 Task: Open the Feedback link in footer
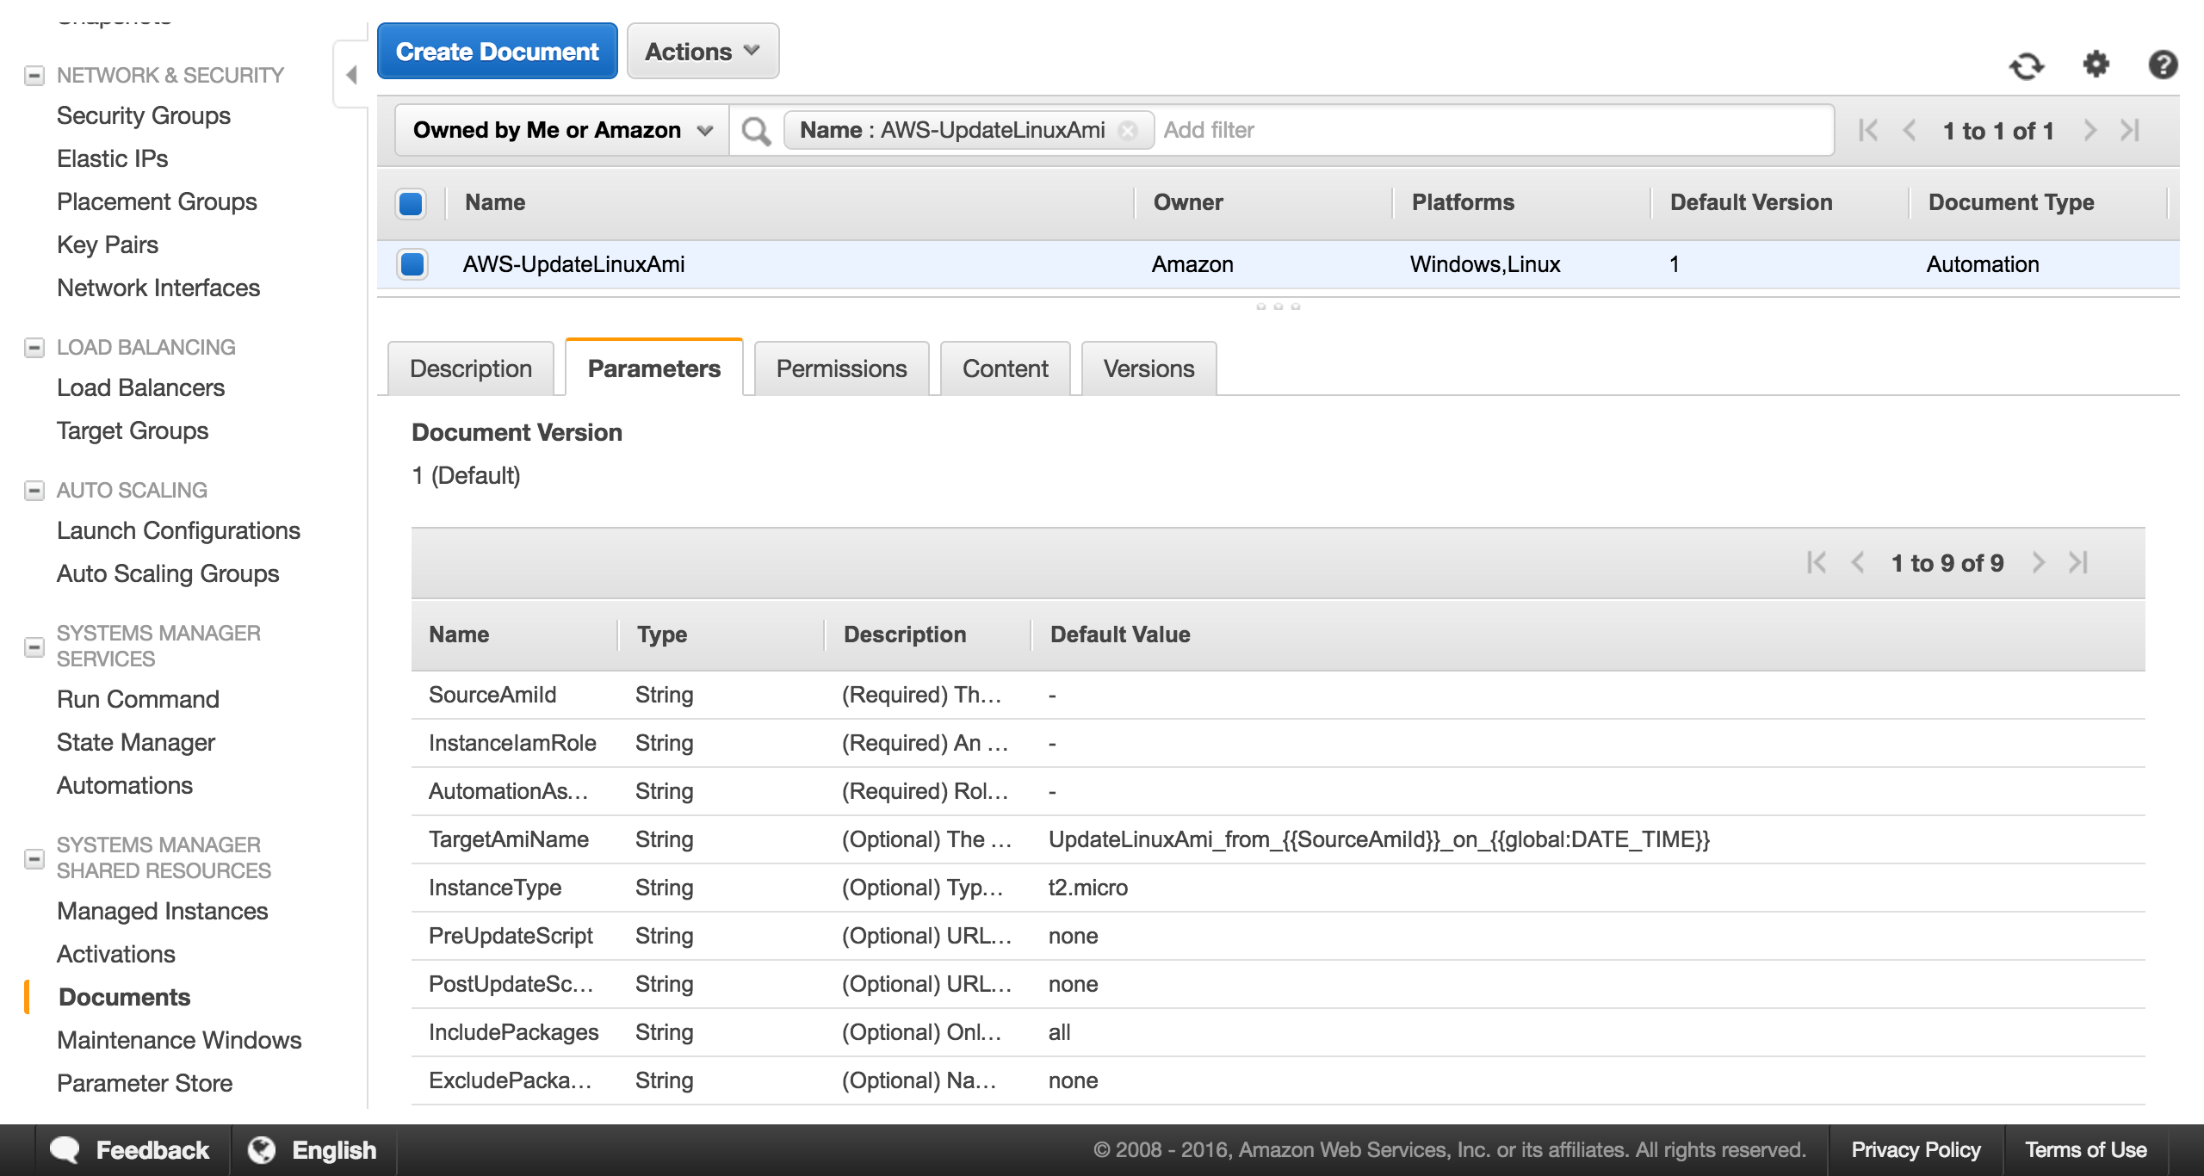[152, 1150]
